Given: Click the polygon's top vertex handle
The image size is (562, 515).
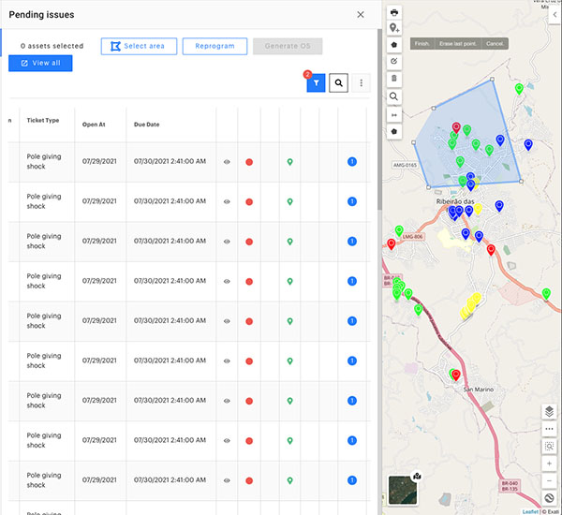Looking at the screenshot, I should [x=492, y=80].
